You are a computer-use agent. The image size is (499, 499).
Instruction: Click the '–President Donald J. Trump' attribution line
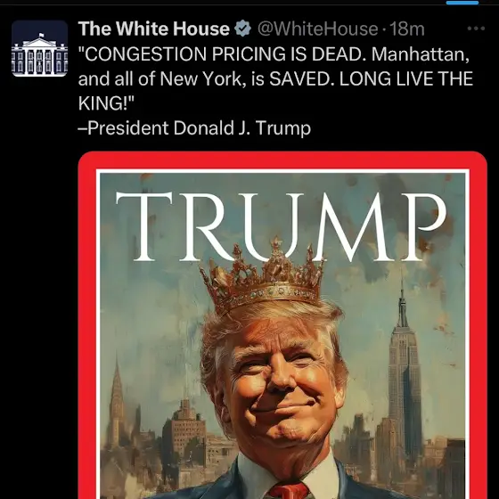click(x=194, y=128)
